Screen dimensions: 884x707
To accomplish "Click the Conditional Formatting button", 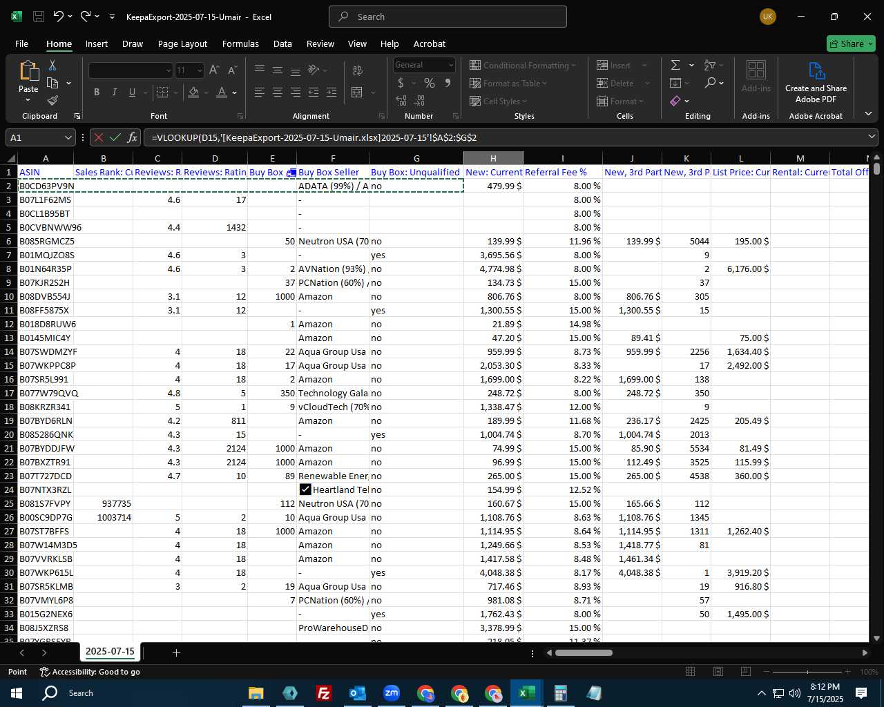I will click(523, 65).
